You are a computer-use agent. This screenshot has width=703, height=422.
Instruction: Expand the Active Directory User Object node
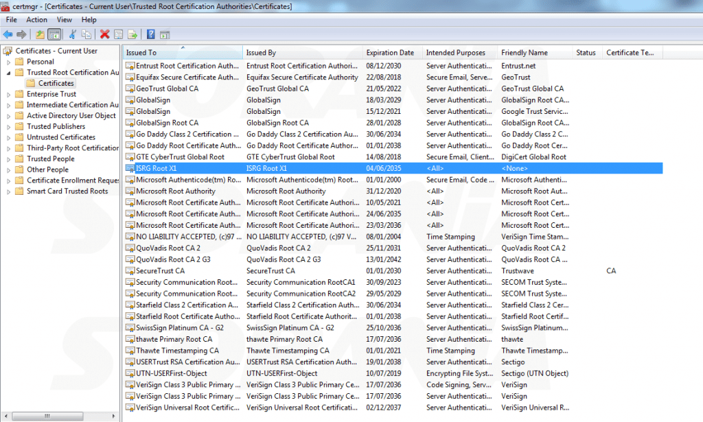click(8, 116)
